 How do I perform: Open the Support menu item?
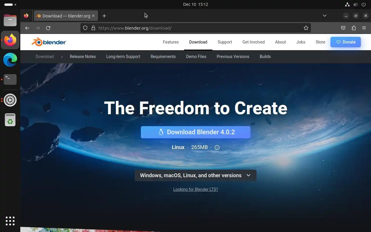(x=225, y=42)
